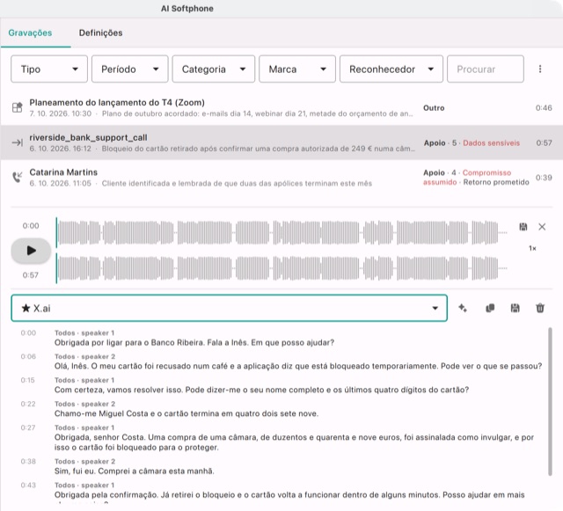Screen dimensions: 563x511
Task: Expand the Marca filter dropdown
Action: [x=297, y=69]
